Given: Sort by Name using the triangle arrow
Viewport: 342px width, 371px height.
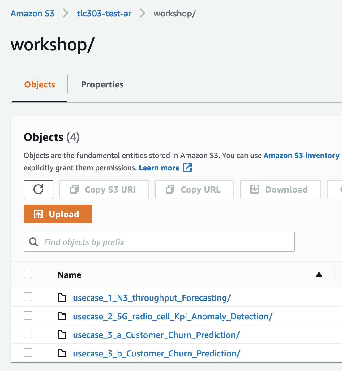Looking at the screenshot, I should pyautogui.click(x=319, y=275).
